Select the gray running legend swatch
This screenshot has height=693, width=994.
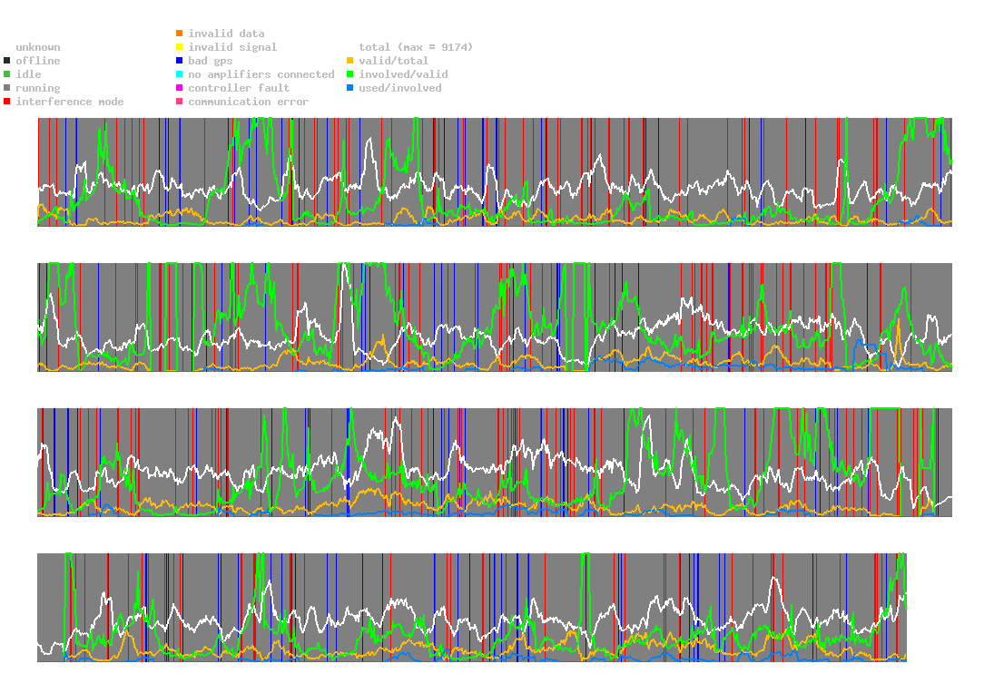[x=7, y=88]
